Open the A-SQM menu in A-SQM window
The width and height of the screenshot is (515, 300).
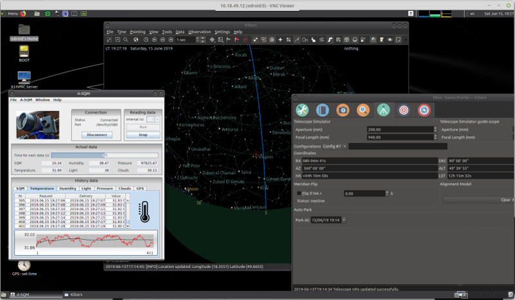point(26,100)
